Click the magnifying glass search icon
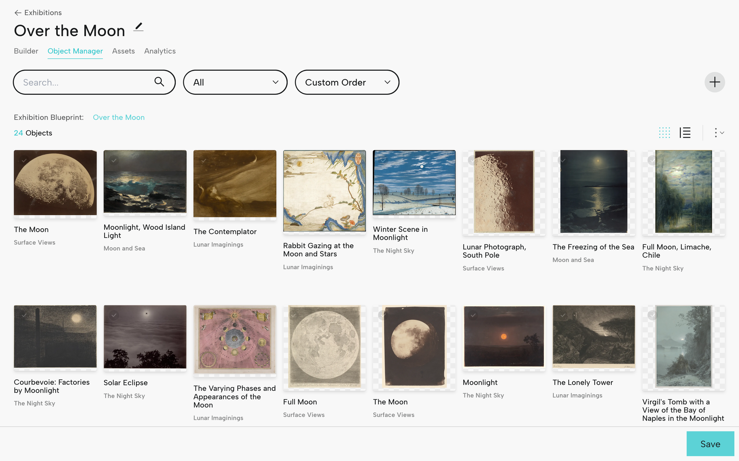The width and height of the screenshot is (739, 461). 159,82
